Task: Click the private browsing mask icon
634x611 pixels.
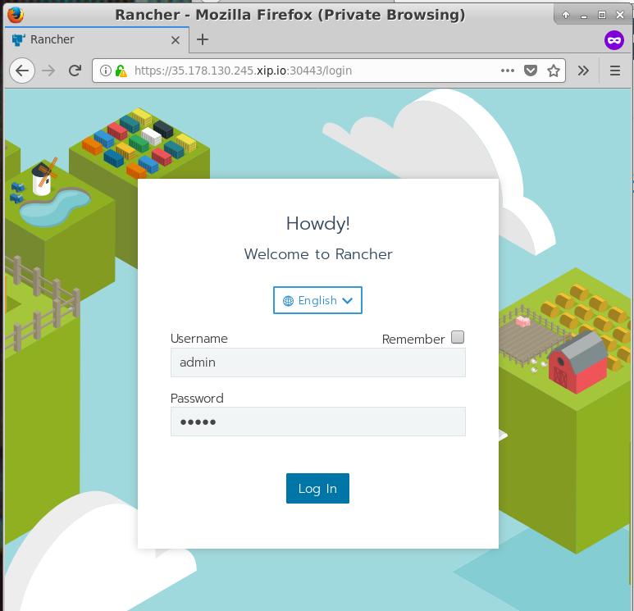Action: [x=614, y=40]
